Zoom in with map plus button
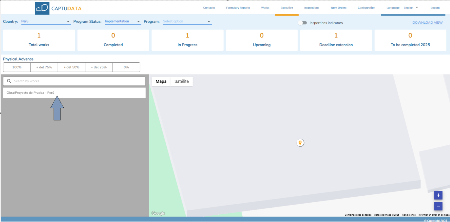Screen dimensions: 450x222 tap(438, 195)
